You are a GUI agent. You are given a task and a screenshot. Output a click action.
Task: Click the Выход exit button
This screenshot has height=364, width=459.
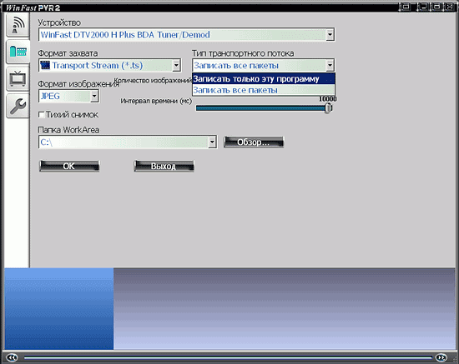164,166
